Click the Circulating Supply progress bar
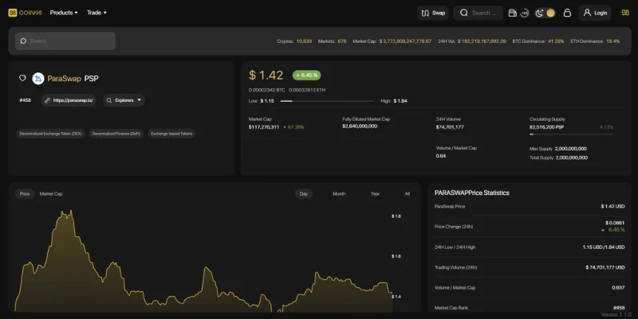The height and width of the screenshot is (319, 638). click(x=571, y=134)
